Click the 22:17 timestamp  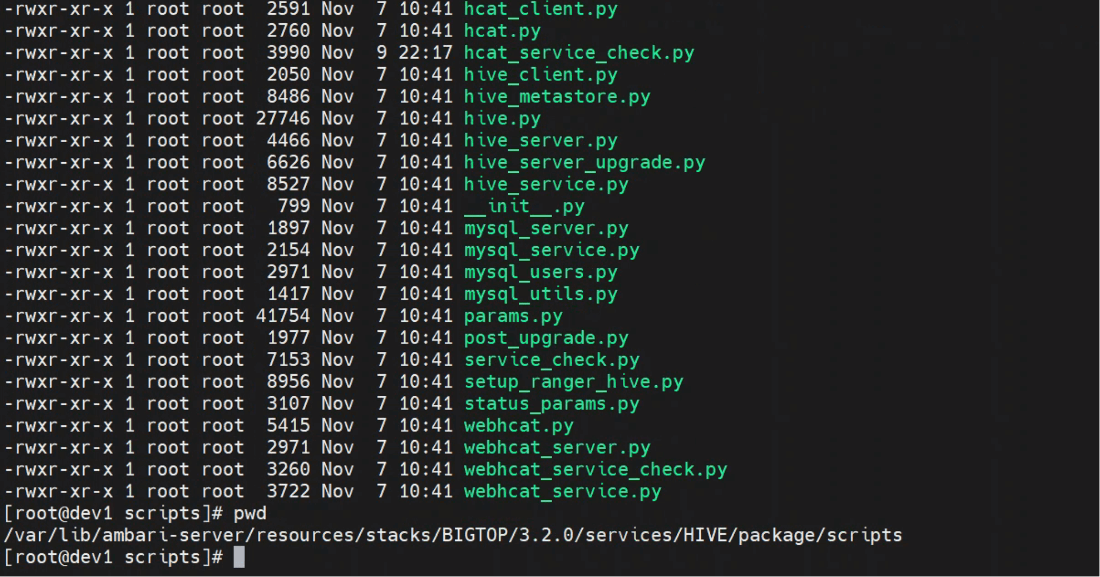click(426, 53)
